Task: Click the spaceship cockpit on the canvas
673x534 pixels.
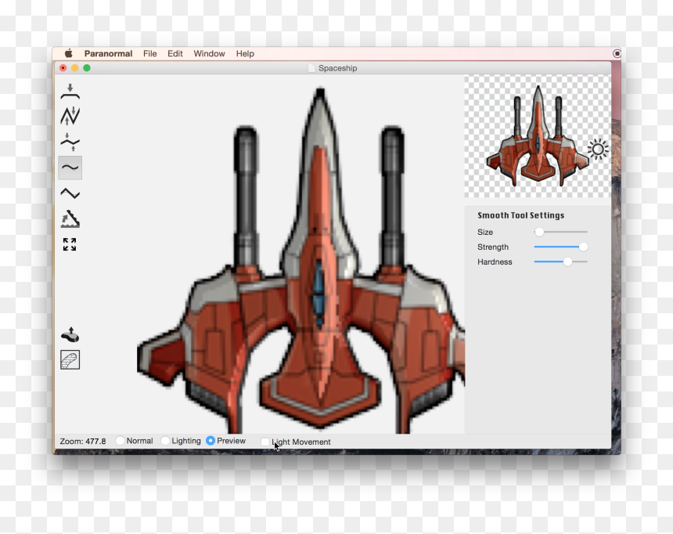Action: click(x=319, y=292)
